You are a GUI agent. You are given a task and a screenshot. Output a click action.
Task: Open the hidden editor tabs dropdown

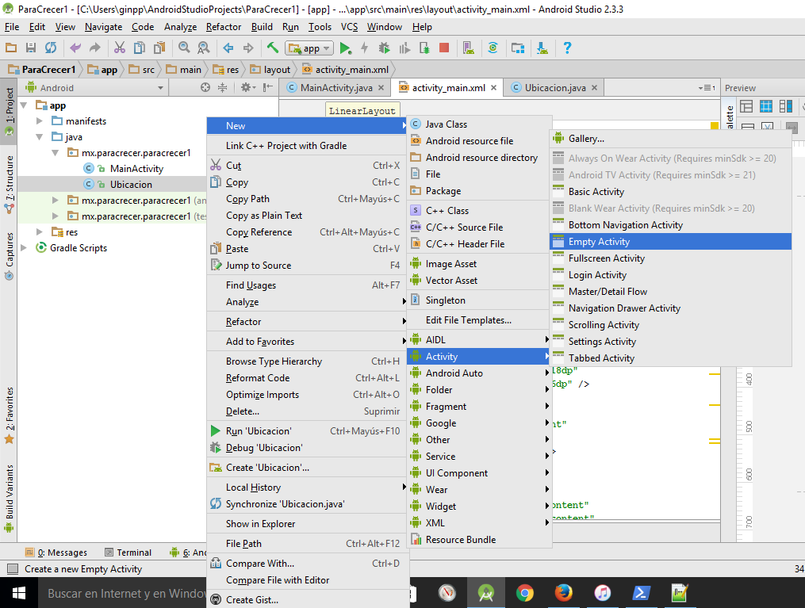pos(707,88)
